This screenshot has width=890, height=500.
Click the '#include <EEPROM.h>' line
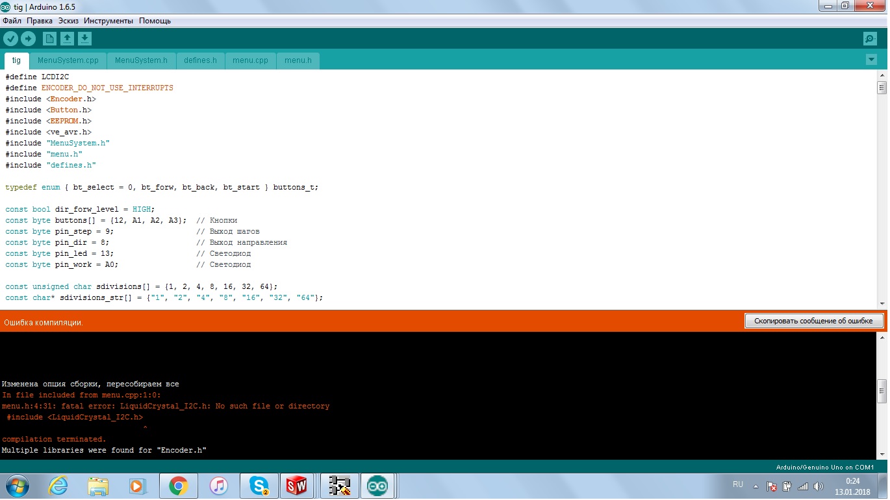(x=48, y=121)
